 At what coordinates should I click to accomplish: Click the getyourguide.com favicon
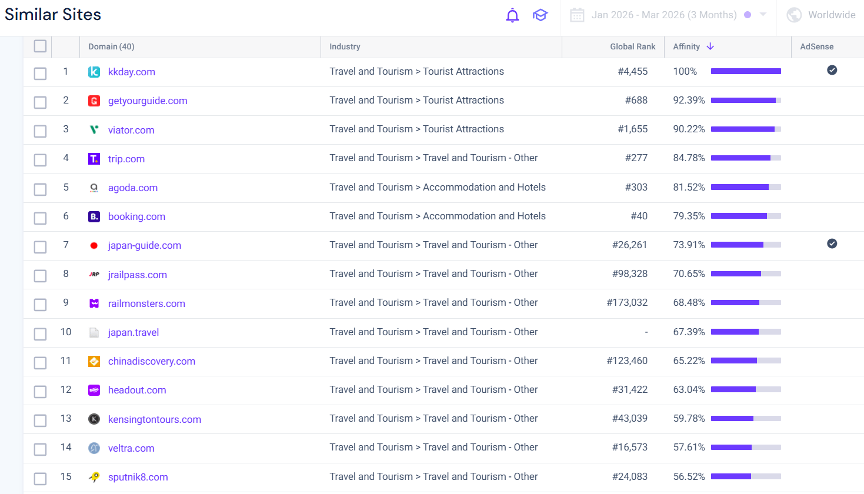coord(94,101)
